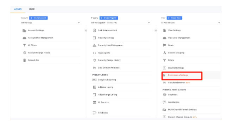Click the All Filters funnel icon
Viewport: 234px width, 127px height.
[x=24, y=45]
